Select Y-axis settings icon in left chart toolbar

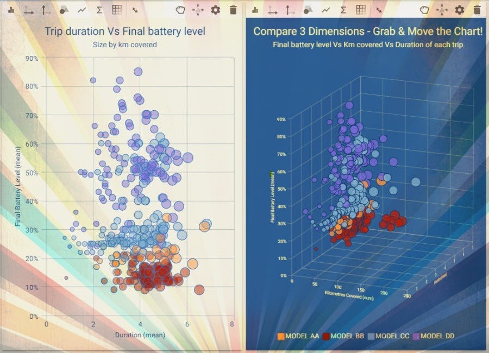coord(46,10)
